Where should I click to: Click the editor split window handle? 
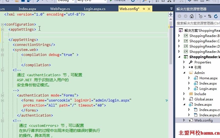coord(171,14)
